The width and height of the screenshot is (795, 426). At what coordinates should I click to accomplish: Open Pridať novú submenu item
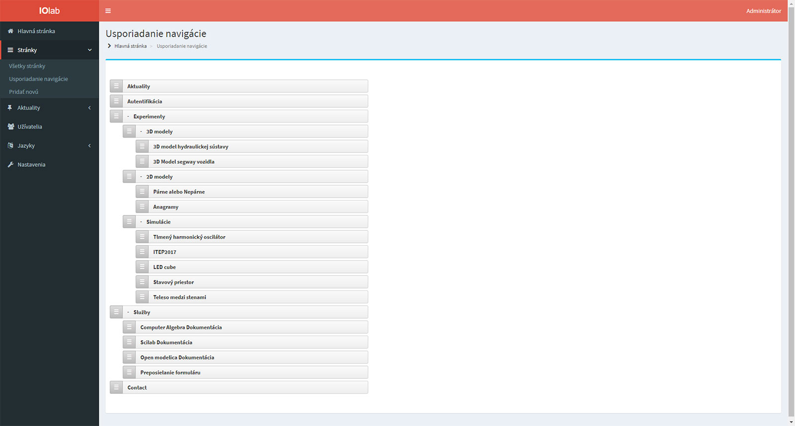point(23,92)
